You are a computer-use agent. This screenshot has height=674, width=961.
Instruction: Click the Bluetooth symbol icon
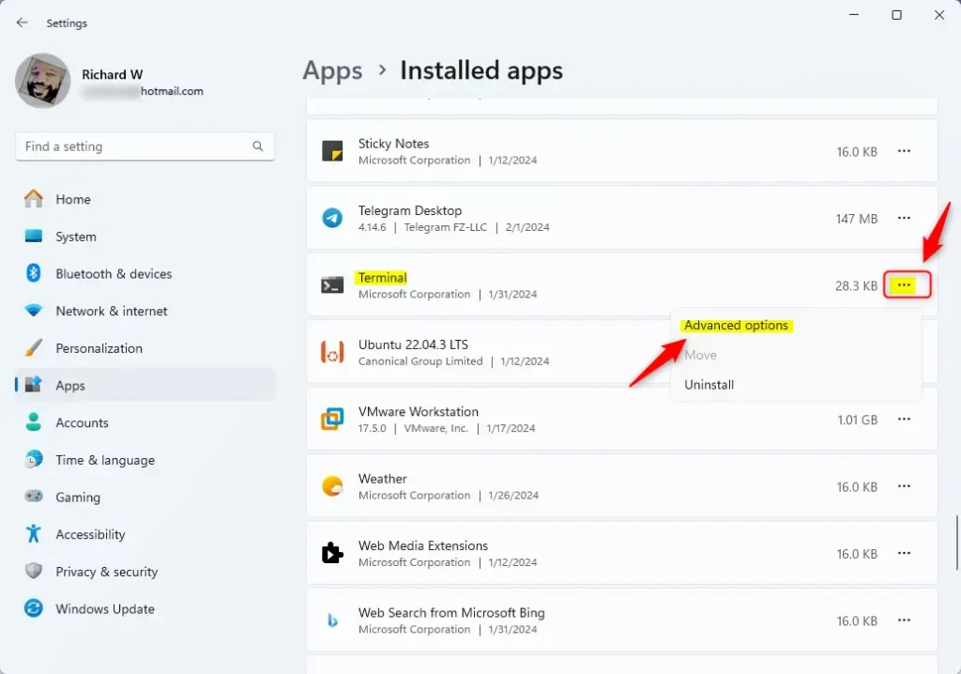(34, 273)
